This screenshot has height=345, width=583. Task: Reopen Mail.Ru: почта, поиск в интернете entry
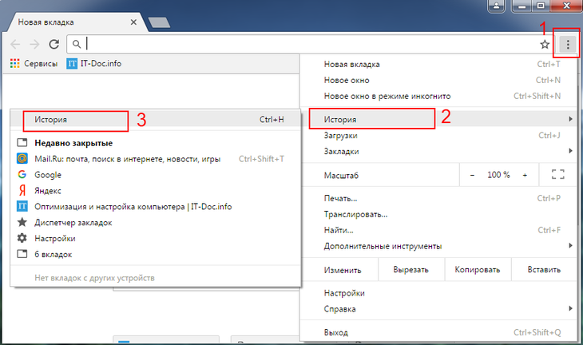point(156,159)
